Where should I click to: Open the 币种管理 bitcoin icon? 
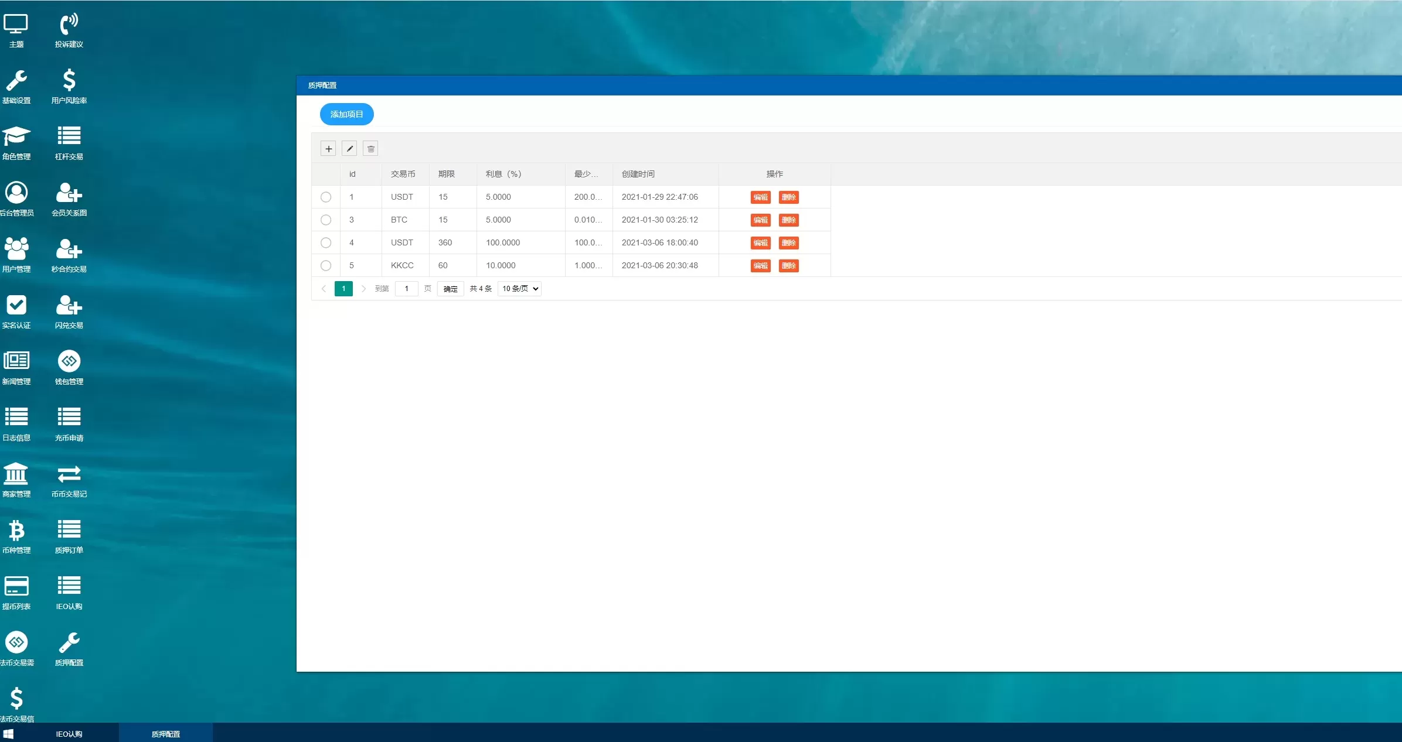click(16, 531)
